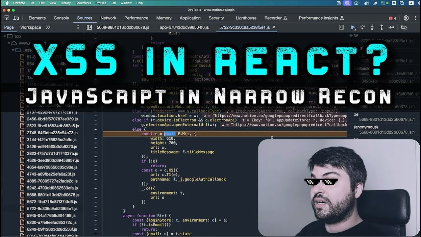Step over the next function call
This screenshot has height=237, width=421.
pyautogui.click(x=362, y=27)
